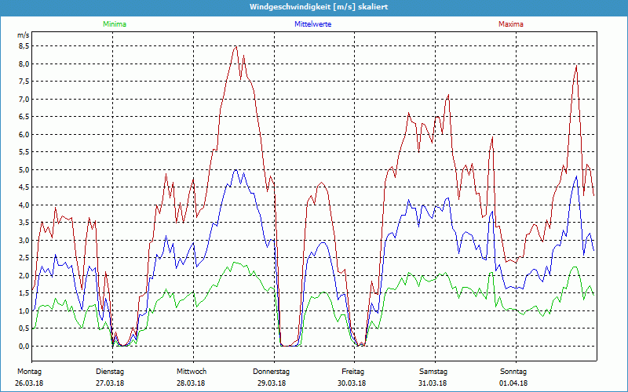Screen dimensions: 628x392
Task: Click the 31.03.18 date label
Action: point(433,383)
